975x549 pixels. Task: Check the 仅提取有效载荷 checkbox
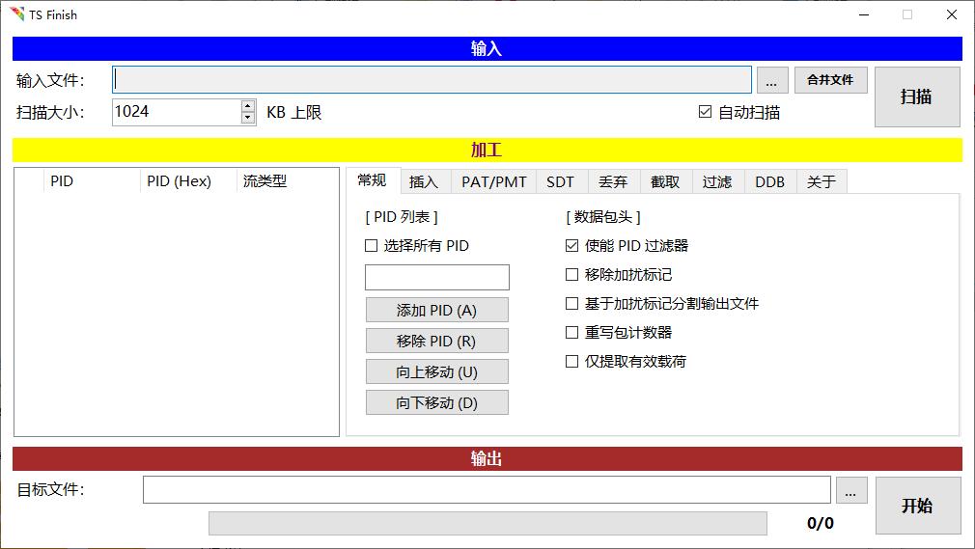pyautogui.click(x=627, y=361)
